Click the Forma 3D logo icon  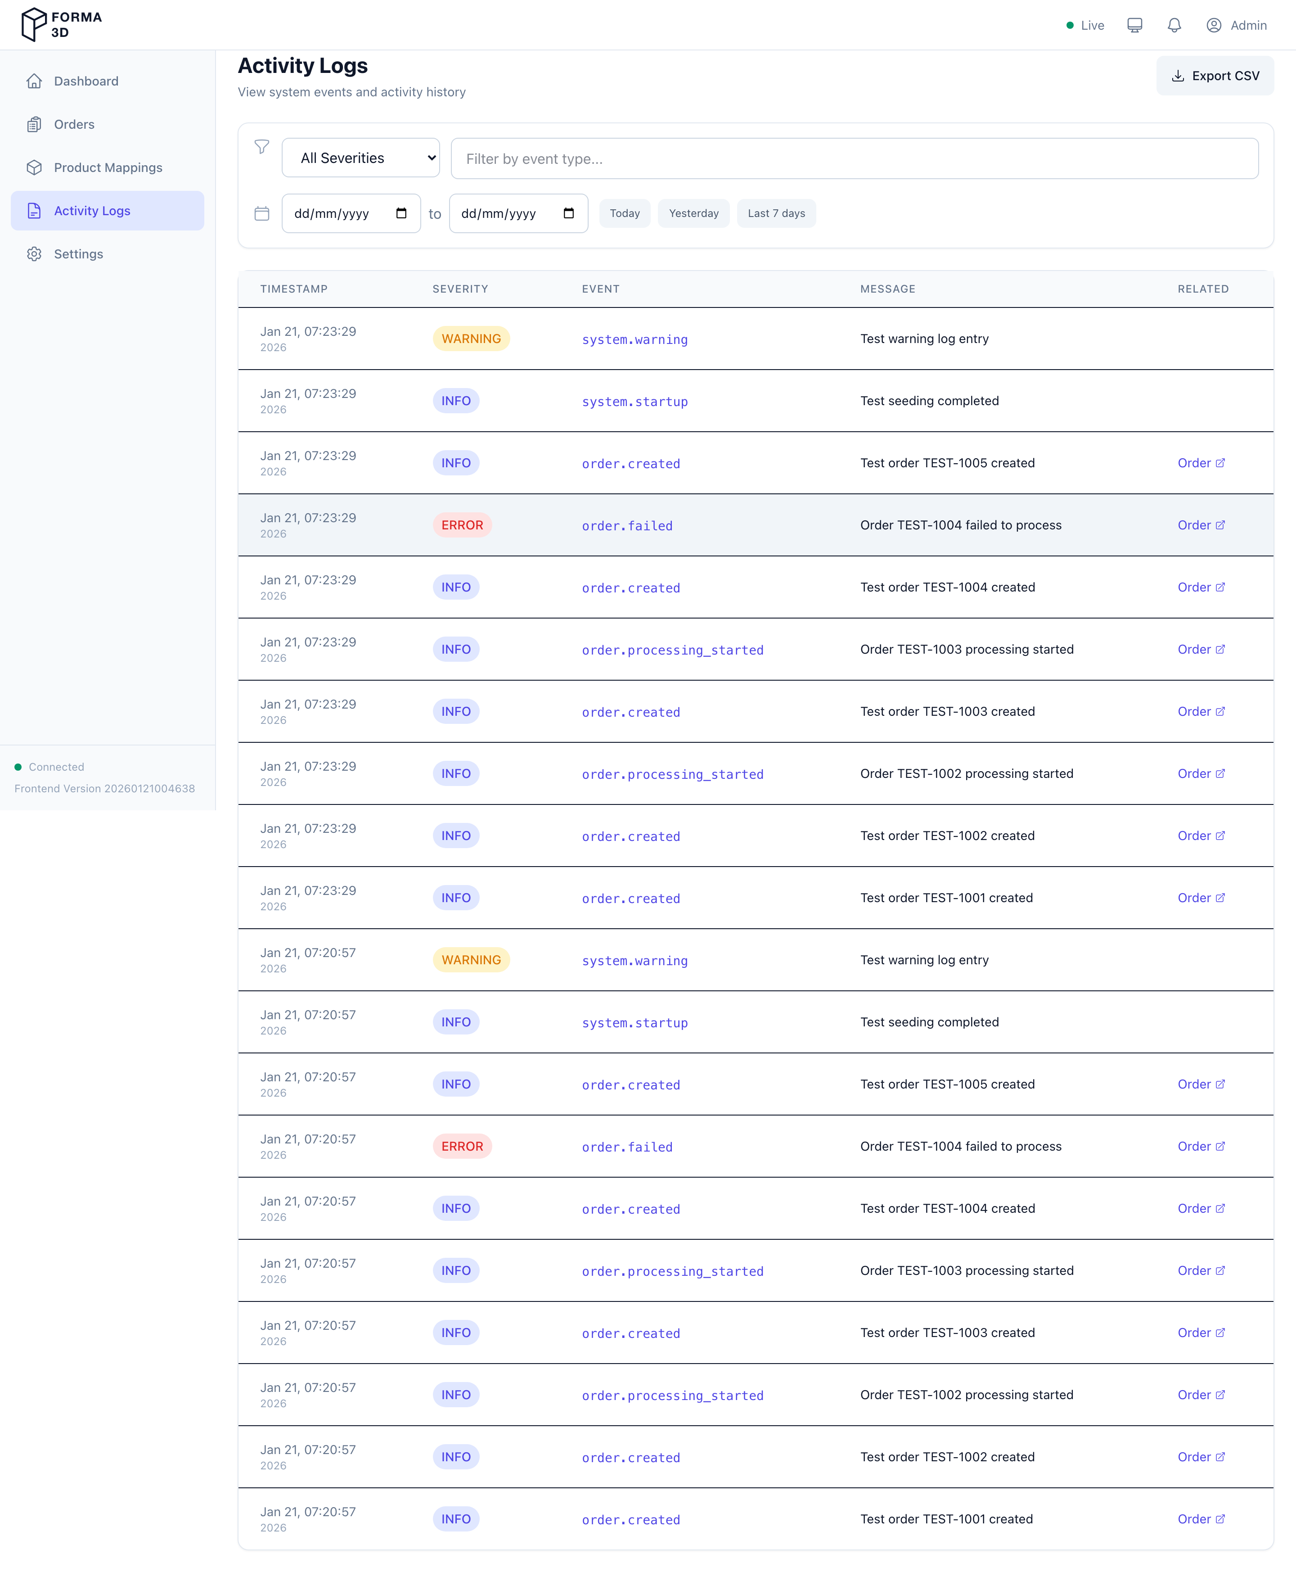[x=33, y=24]
